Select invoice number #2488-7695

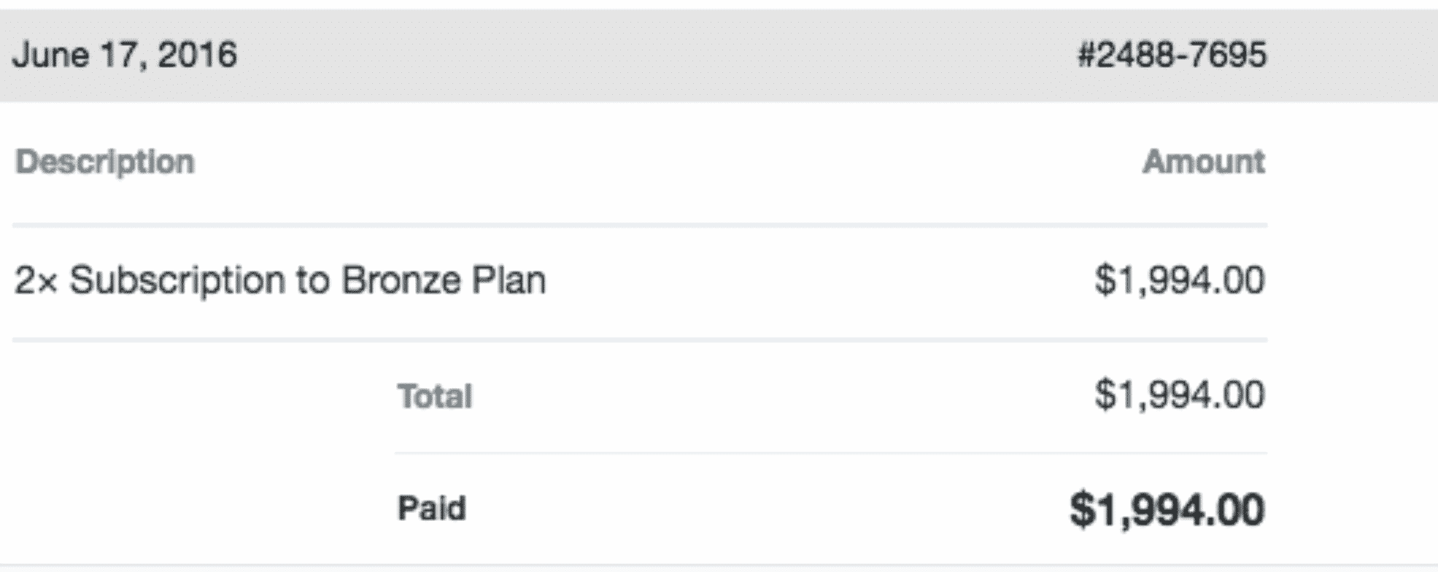[x=1172, y=55]
